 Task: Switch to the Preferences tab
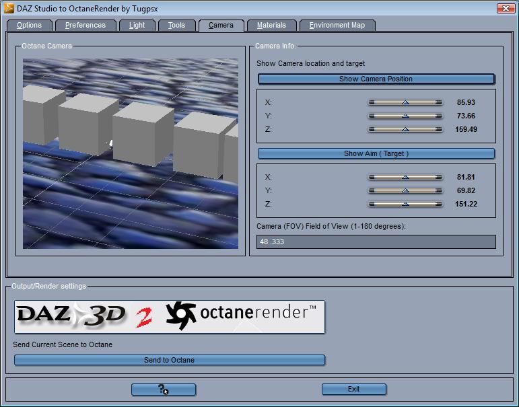point(85,26)
